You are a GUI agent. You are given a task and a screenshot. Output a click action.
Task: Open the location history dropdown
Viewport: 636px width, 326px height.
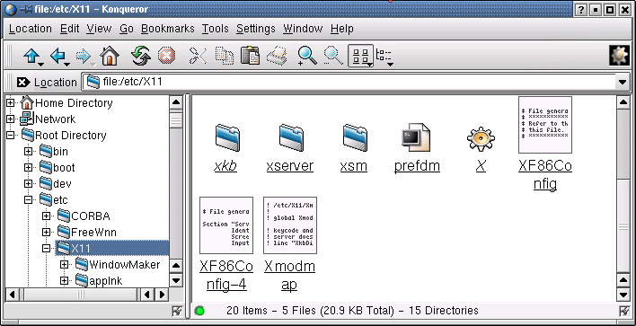623,83
